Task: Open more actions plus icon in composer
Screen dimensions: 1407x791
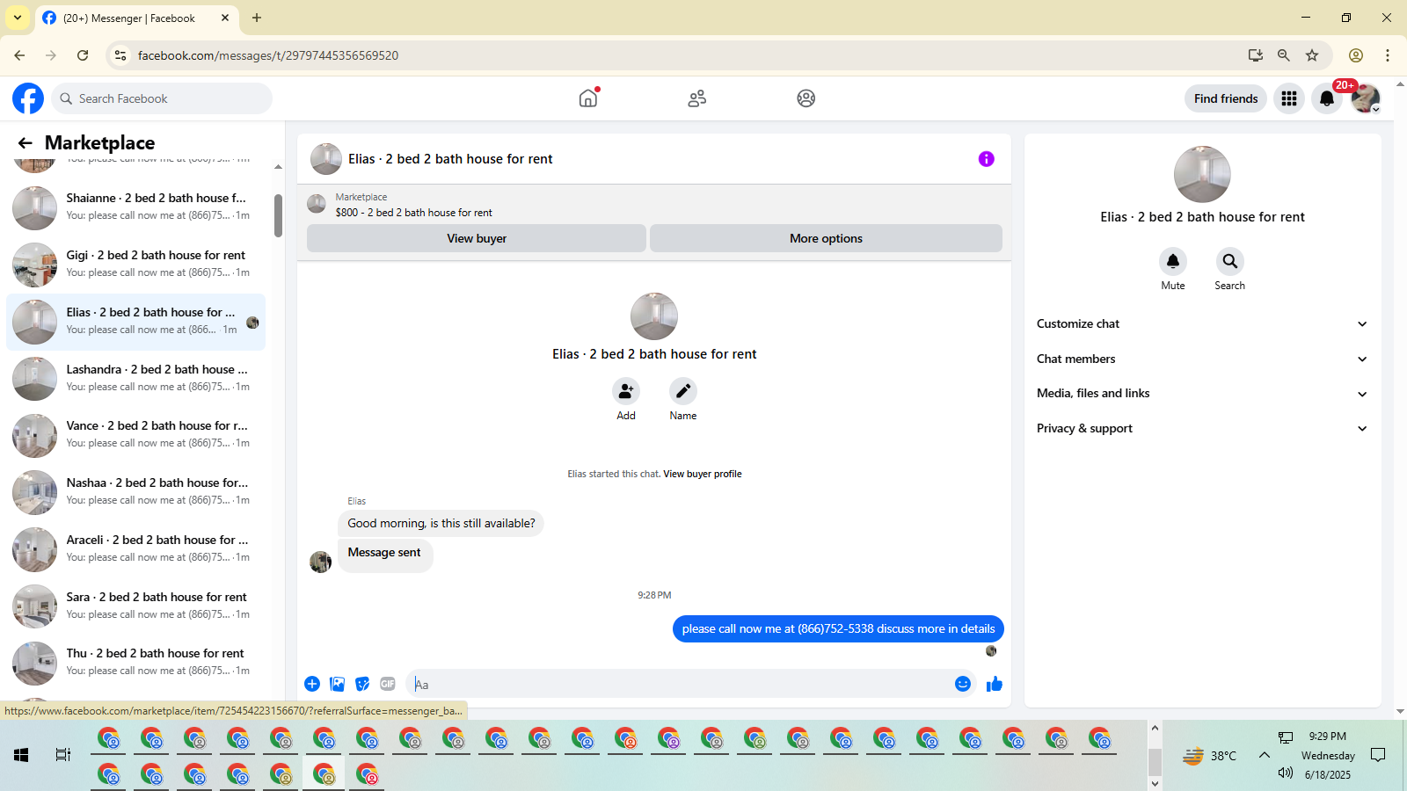Action: click(x=312, y=684)
